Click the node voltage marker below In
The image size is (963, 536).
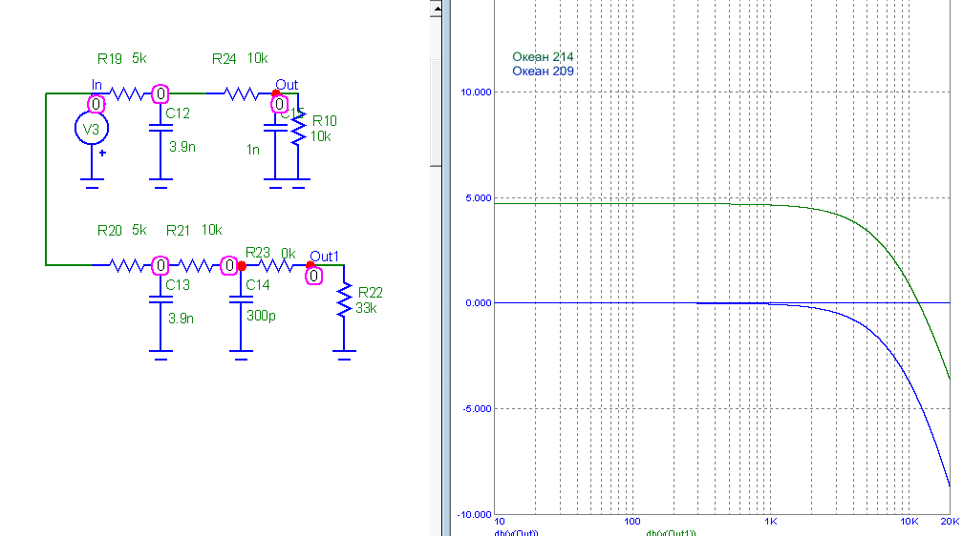[96, 104]
